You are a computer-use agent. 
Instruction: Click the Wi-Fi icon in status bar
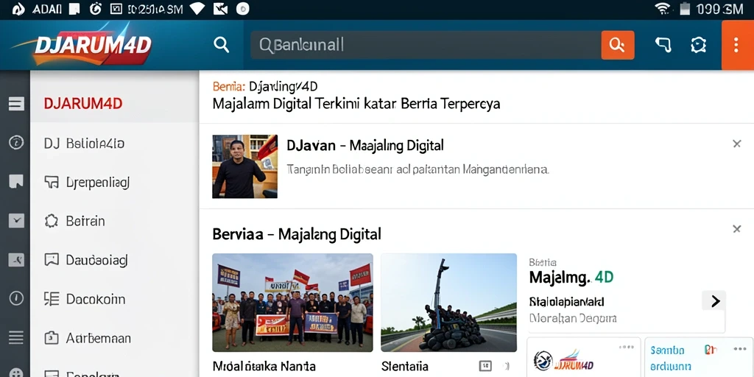tap(663, 9)
